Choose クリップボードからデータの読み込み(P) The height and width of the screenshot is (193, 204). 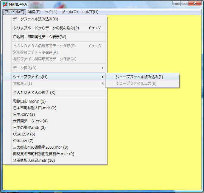[x=55, y=28]
